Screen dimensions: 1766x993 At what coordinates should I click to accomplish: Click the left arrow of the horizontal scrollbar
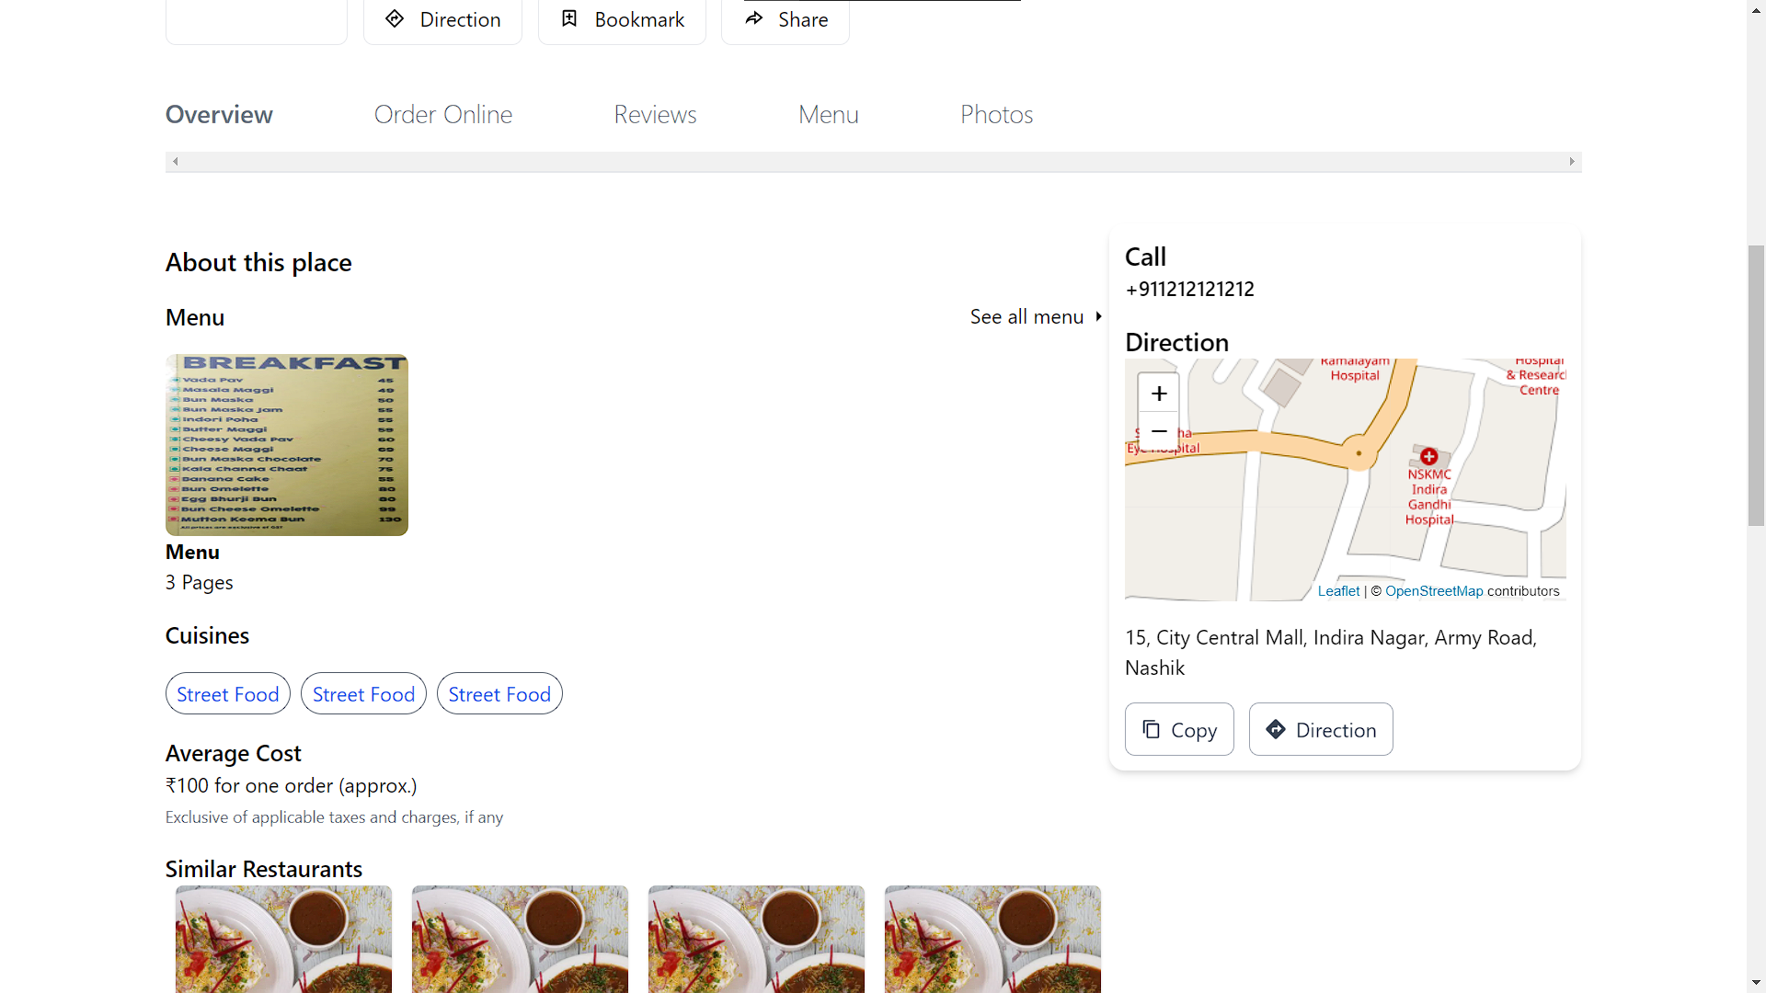[175, 161]
